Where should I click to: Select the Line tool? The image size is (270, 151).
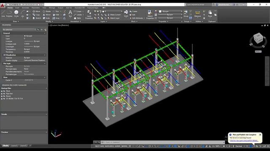3,13
